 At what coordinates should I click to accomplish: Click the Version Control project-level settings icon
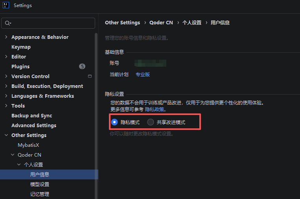click(90, 76)
